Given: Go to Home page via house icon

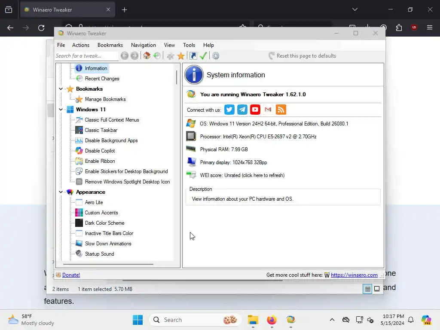Looking at the screenshot, I should [147, 56].
